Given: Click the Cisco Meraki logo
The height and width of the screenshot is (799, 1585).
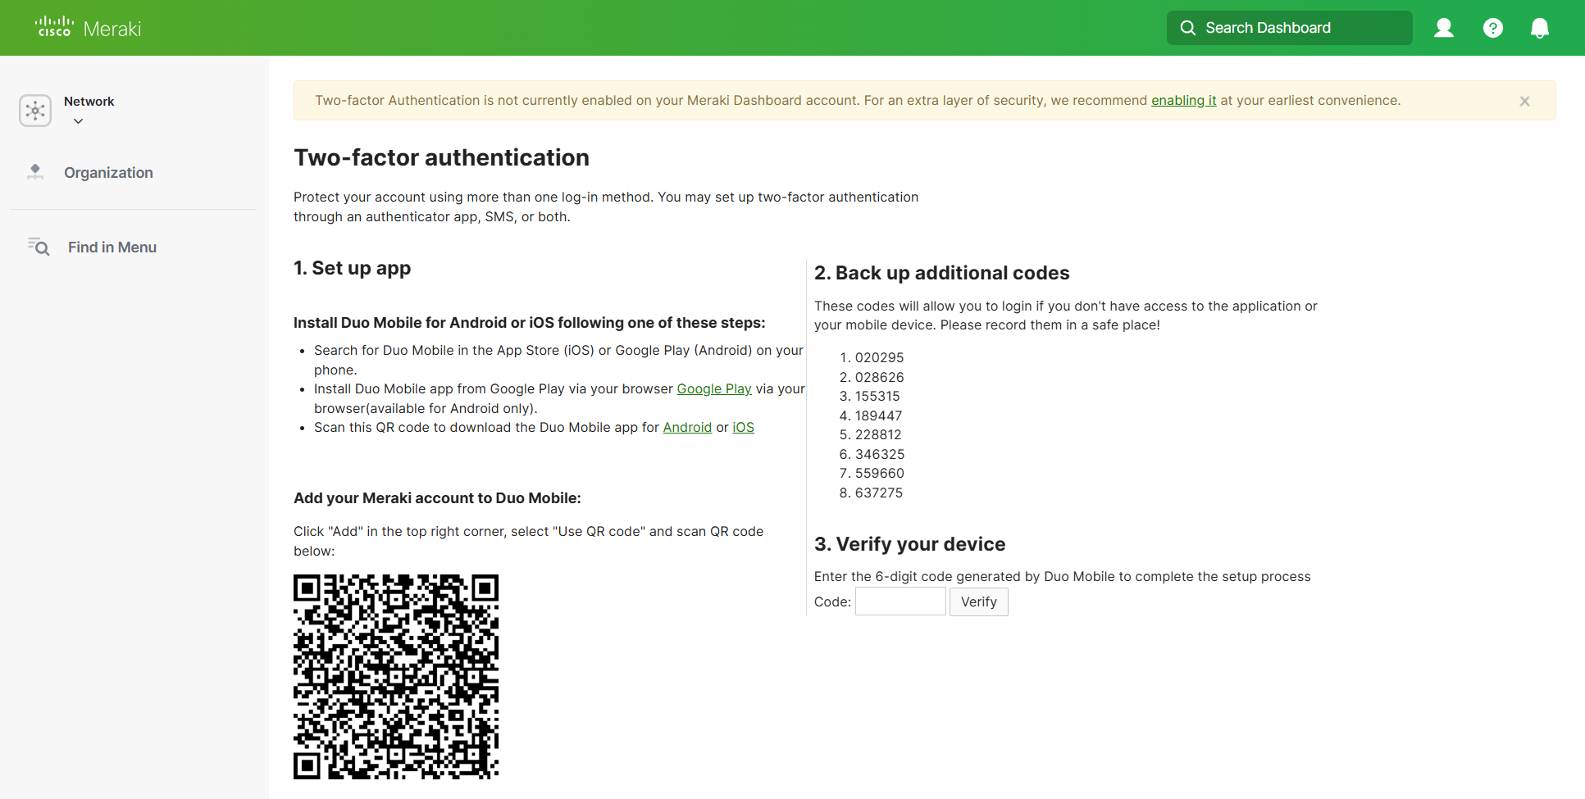Looking at the screenshot, I should [x=89, y=28].
